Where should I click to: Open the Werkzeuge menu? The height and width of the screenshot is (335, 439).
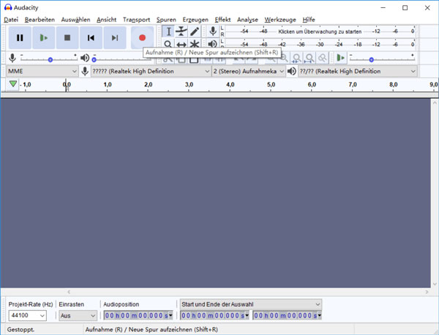point(280,20)
